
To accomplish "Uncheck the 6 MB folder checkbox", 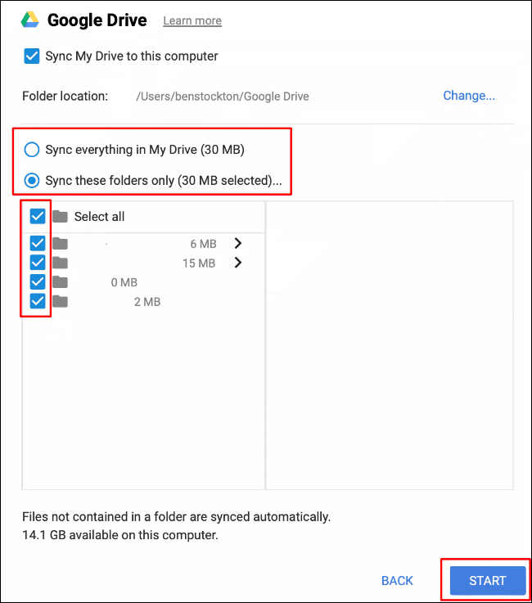I will point(38,243).
